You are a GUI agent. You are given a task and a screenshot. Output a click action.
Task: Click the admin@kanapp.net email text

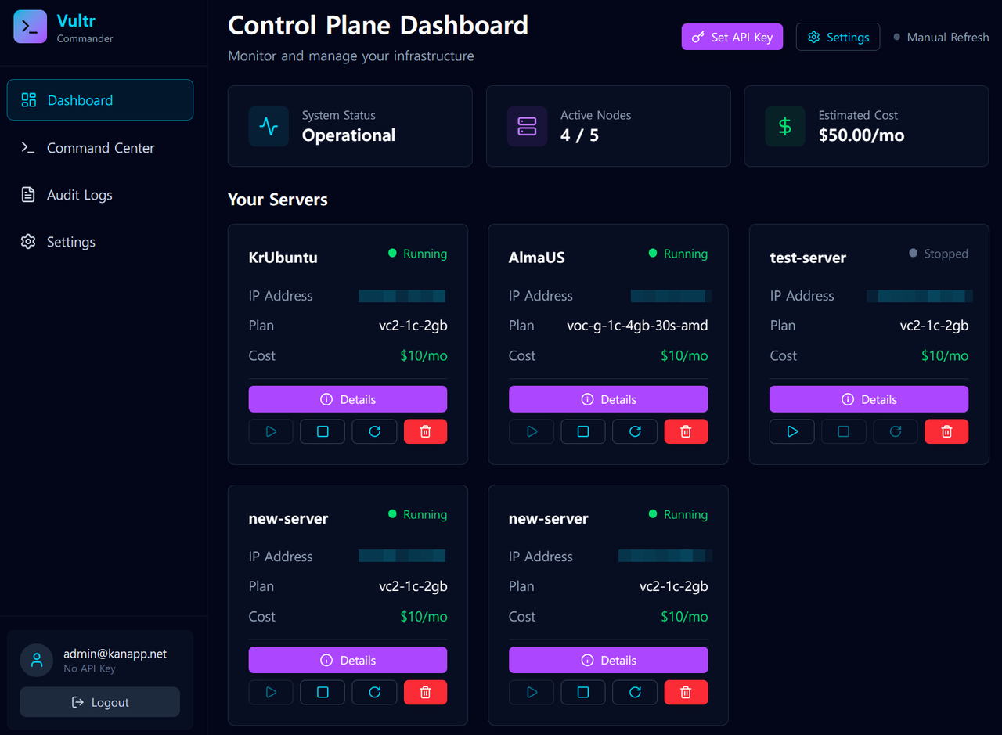point(115,654)
